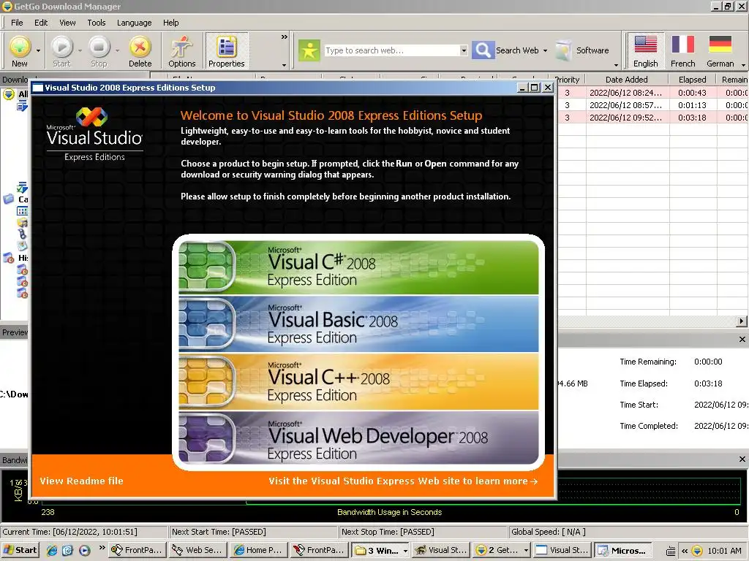Open the Help menu

click(170, 23)
